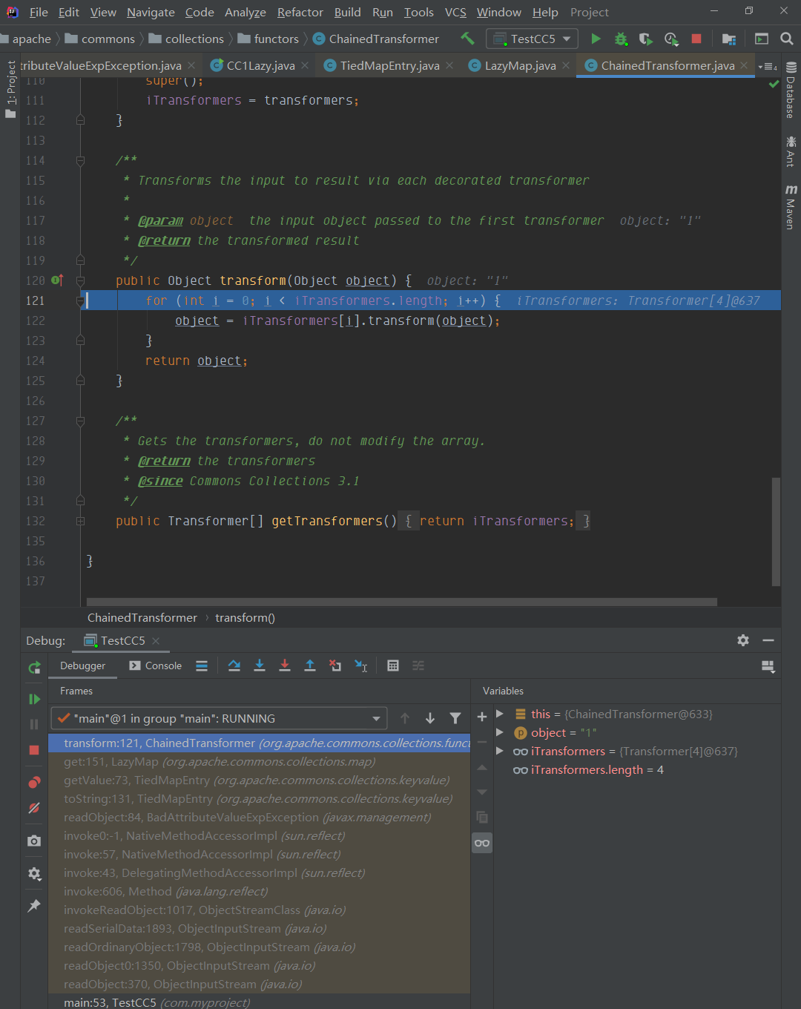Open the Refactor menu
Screen dimensions: 801x1009
(x=300, y=12)
